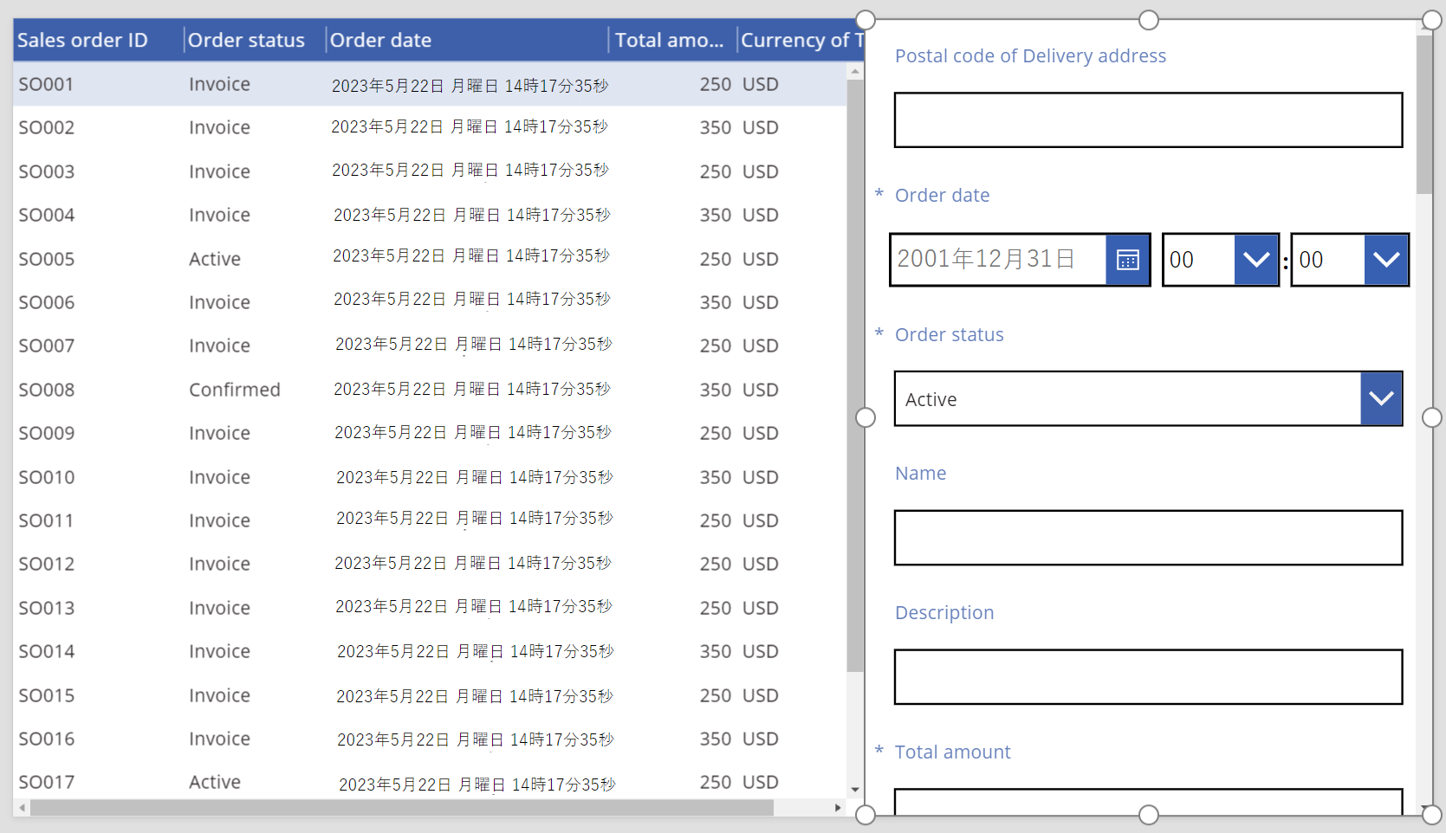Expand the minute dropdown showing 00
This screenshot has height=833, width=1446.
(x=1386, y=260)
